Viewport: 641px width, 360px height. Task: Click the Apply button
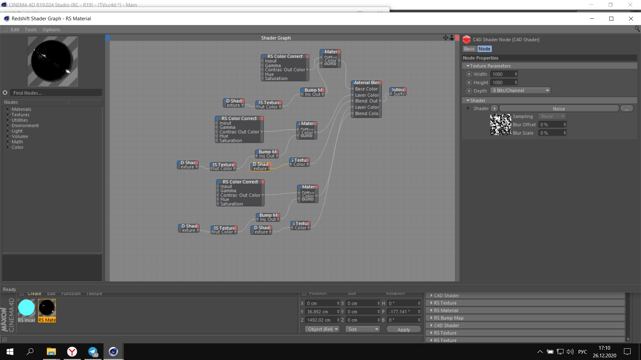(x=404, y=329)
